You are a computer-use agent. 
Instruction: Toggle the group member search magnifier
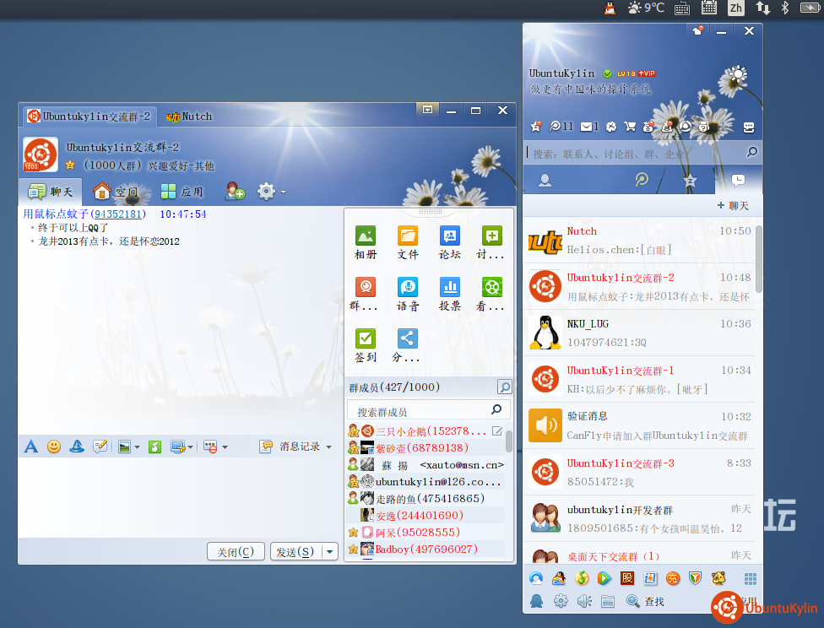(504, 387)
